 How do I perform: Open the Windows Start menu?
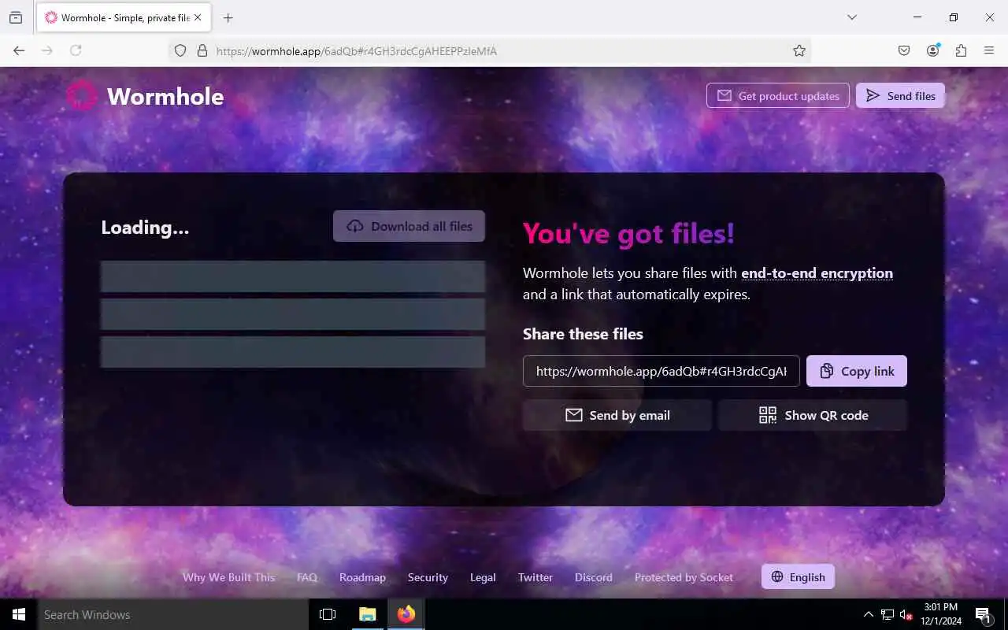coord(19,614)
